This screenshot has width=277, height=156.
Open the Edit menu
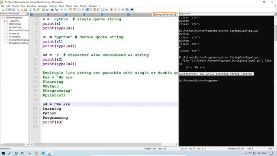click(8, 6)
